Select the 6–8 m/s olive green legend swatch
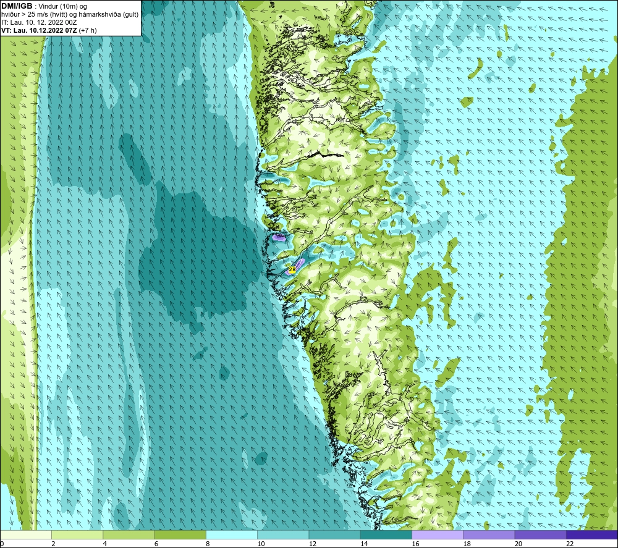618x548 pixels. point(180,534)
